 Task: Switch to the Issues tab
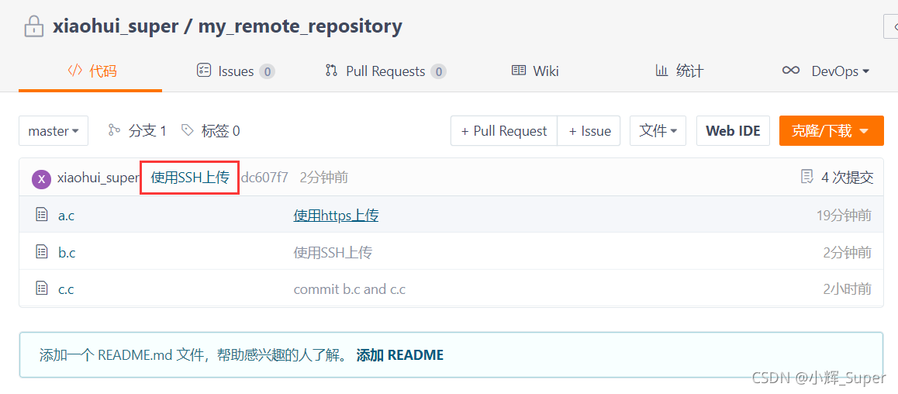(x=236, y=71)
